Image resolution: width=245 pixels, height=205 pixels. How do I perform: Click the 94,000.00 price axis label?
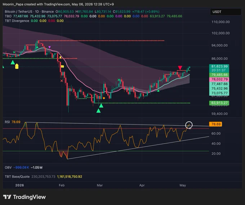coord(219,45)
